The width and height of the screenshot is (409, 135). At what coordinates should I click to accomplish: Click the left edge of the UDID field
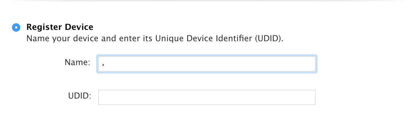coord(102,97)
